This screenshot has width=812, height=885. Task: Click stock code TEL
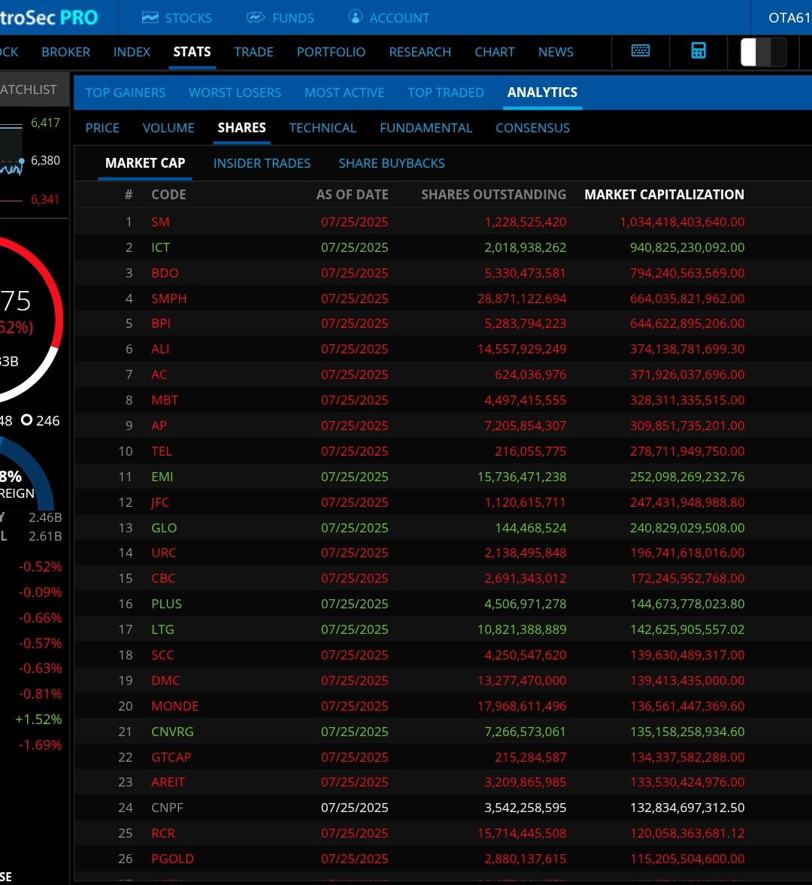pos(162,452)
